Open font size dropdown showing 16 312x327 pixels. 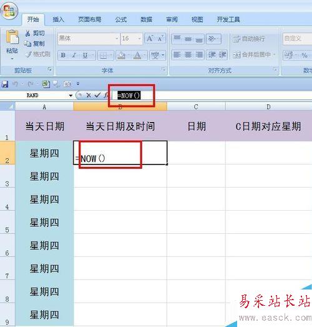(x=139, y=39)
